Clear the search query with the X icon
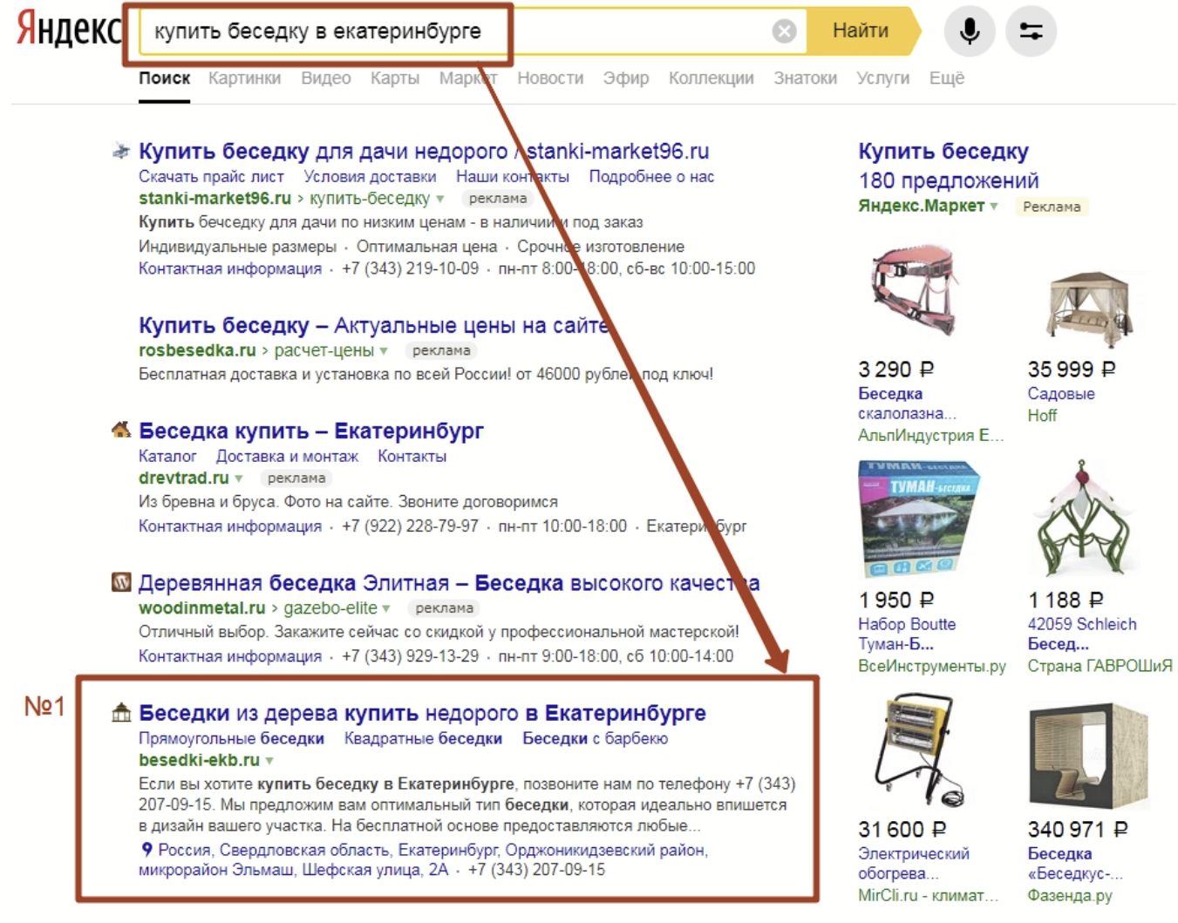This screenshot has width=1178, height=923. coord(784,31)
